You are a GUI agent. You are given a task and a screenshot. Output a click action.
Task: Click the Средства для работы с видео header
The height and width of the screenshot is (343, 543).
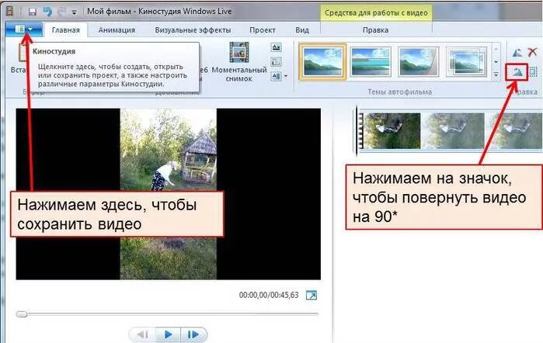[x=376, y=13]
